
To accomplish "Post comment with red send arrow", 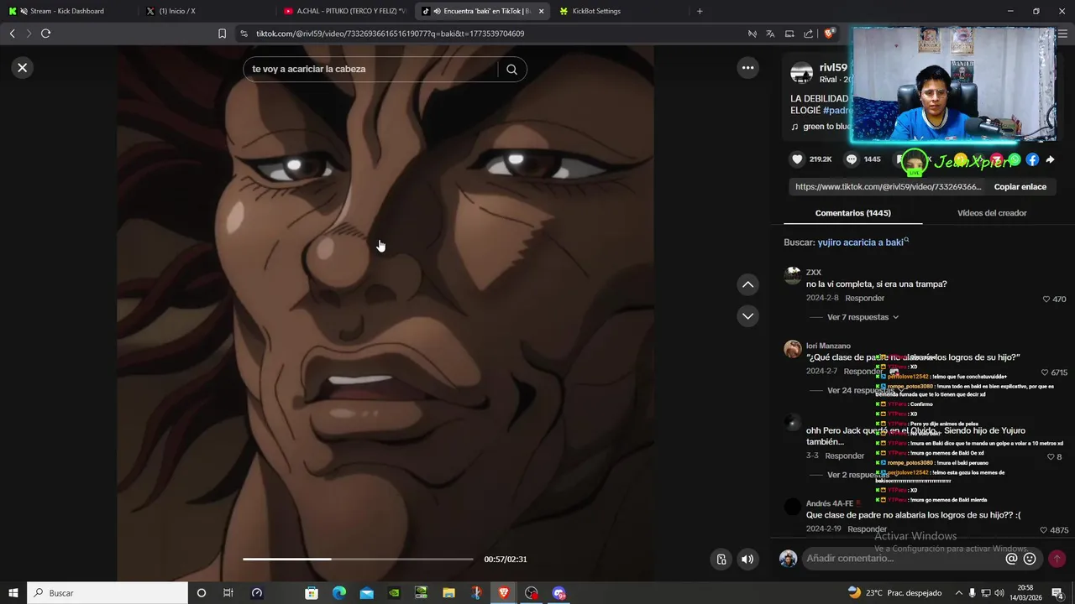I will [1057, 559].
